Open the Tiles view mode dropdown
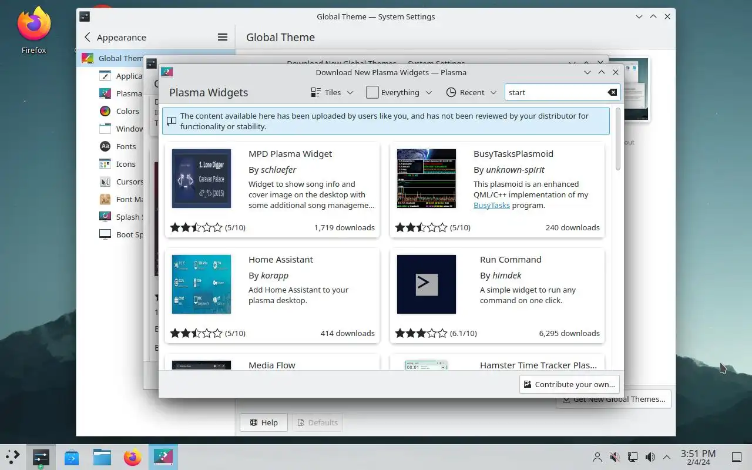 pos(332,92)
